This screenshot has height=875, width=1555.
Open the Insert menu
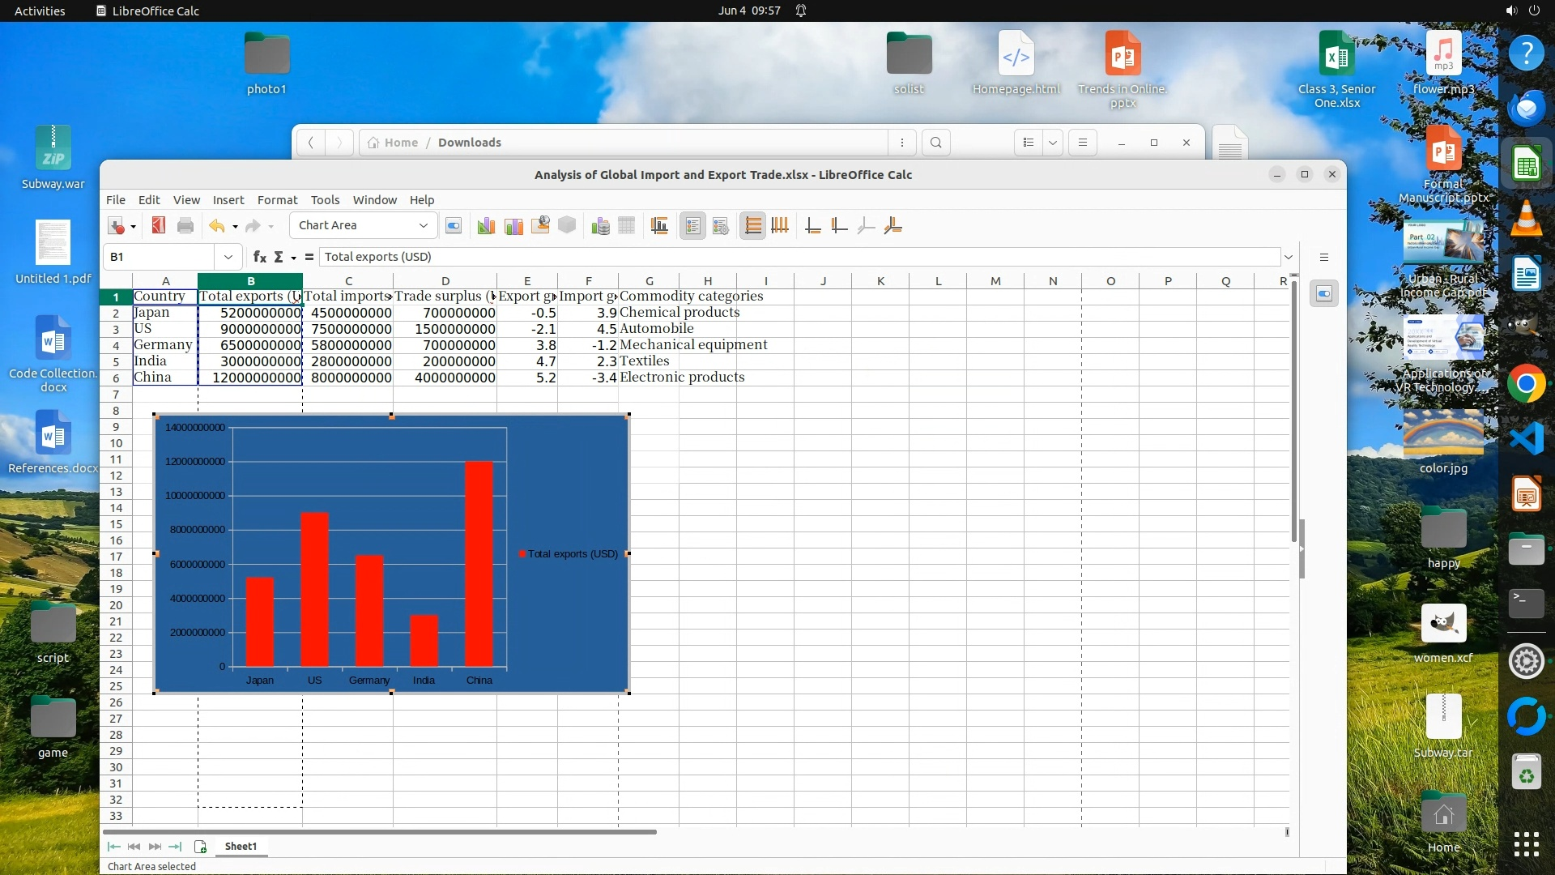click(x=228, y=200)
